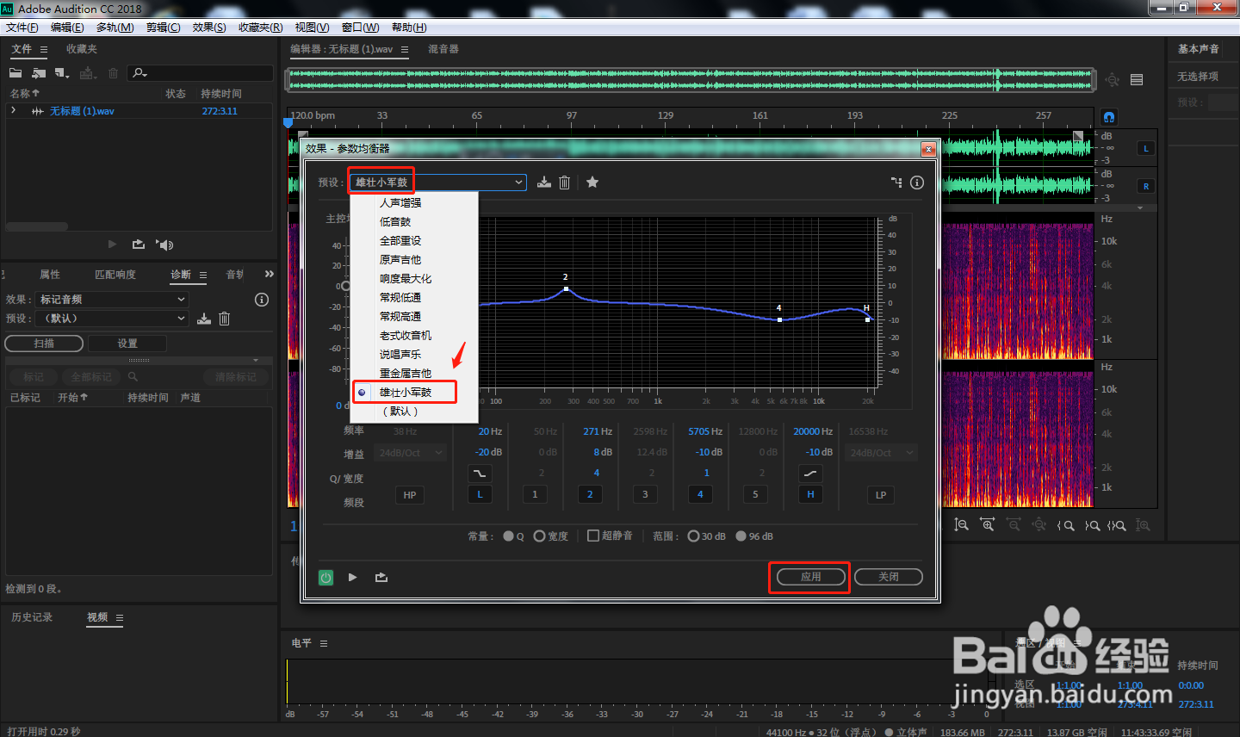Click EQ curve control point H

[867, 319]
